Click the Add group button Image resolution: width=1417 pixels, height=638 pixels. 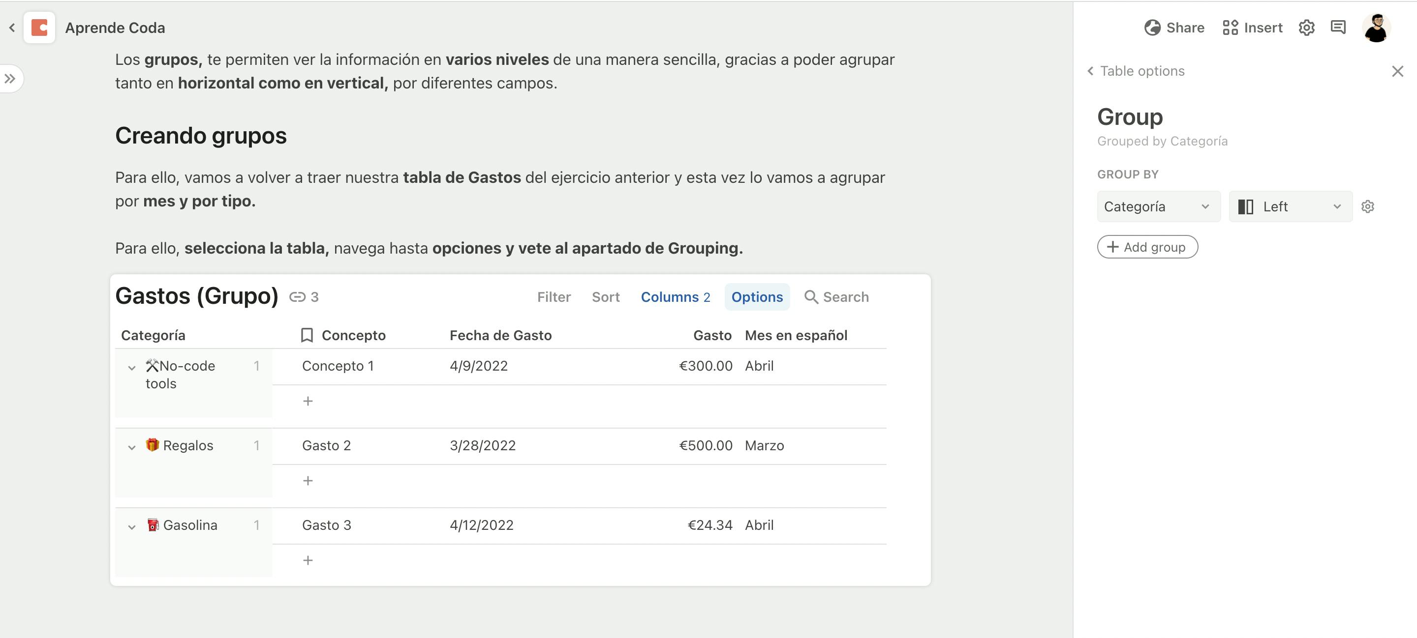click(x=1147, y=247)
